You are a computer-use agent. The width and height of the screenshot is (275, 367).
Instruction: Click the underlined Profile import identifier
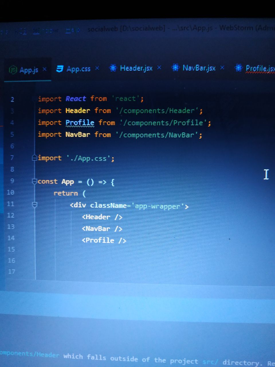point(80,123)
